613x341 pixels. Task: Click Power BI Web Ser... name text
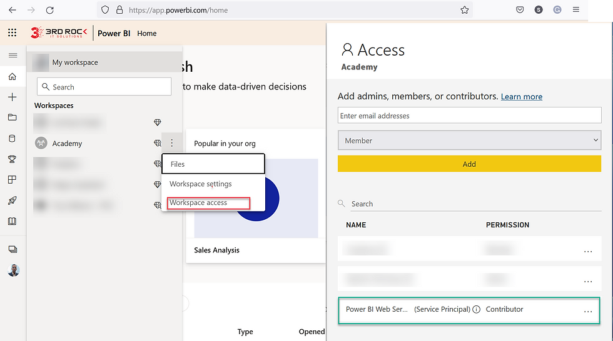[377, 309]
